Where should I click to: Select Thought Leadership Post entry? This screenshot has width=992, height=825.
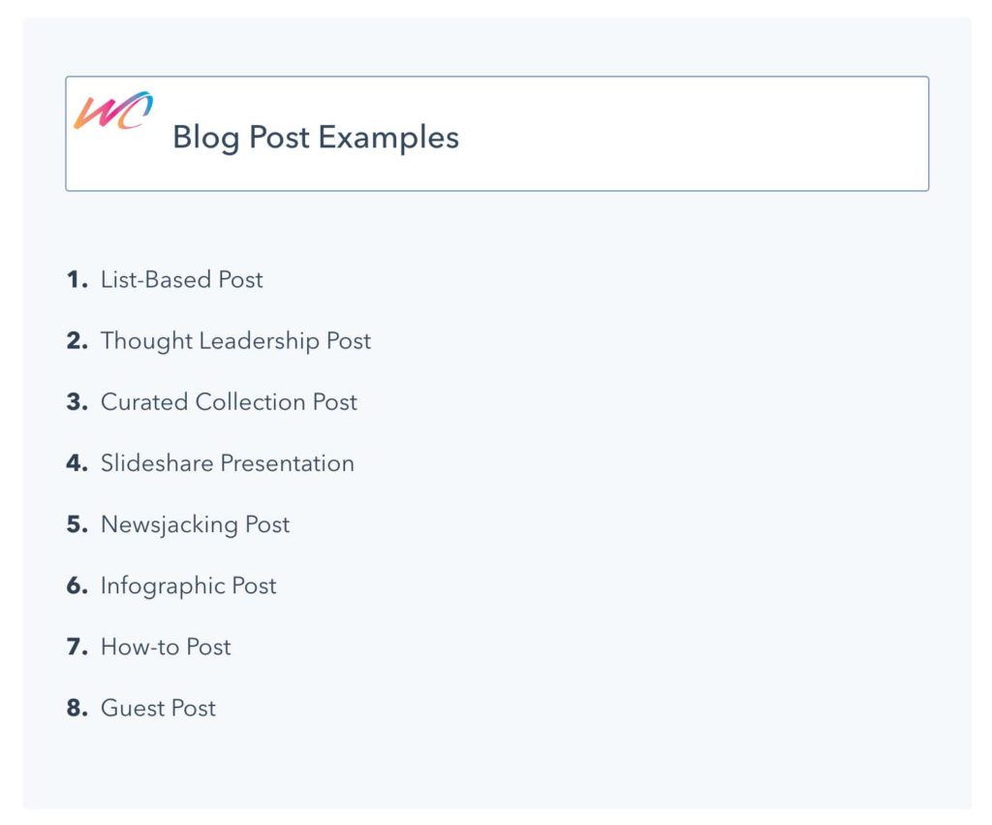tap(235, 340)
